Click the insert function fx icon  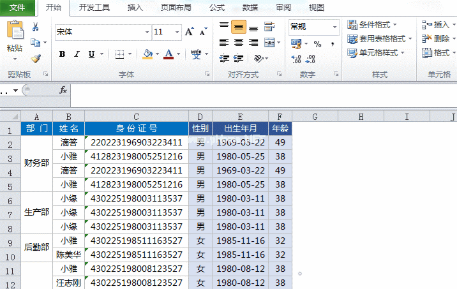[63, 91]
